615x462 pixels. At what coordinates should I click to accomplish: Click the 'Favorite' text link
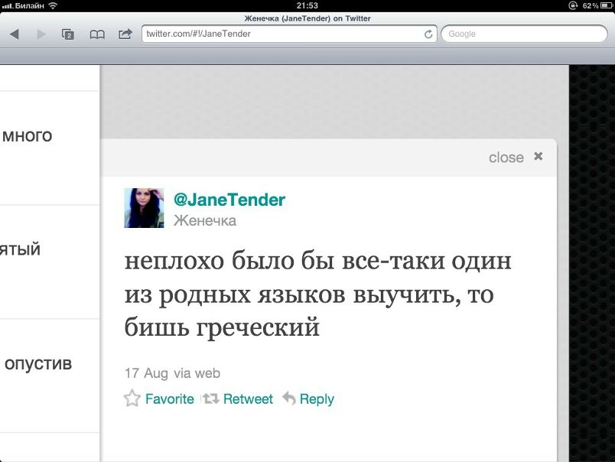170,399
